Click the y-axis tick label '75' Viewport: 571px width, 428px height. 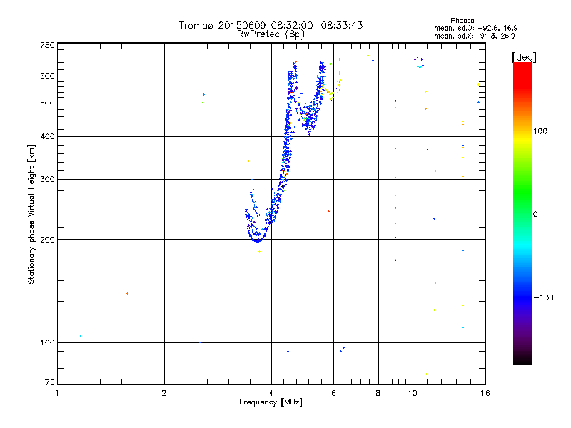pos(50,382)
